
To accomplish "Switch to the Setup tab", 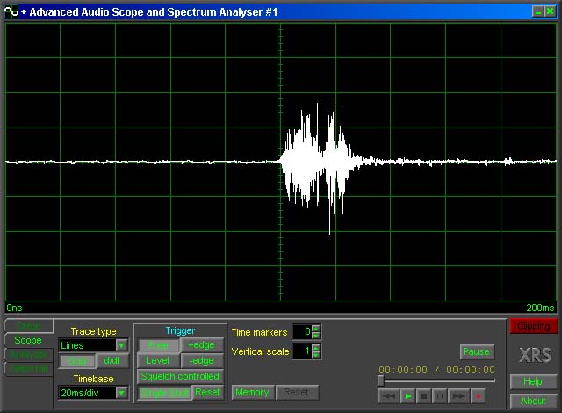I will [x=29, y=326].
